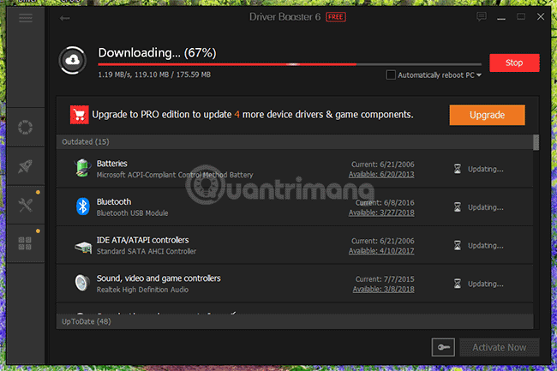Open the rocket boost icon in sidebar
The height and width of the screenshot is (371, 557).
tap(25, 166)
